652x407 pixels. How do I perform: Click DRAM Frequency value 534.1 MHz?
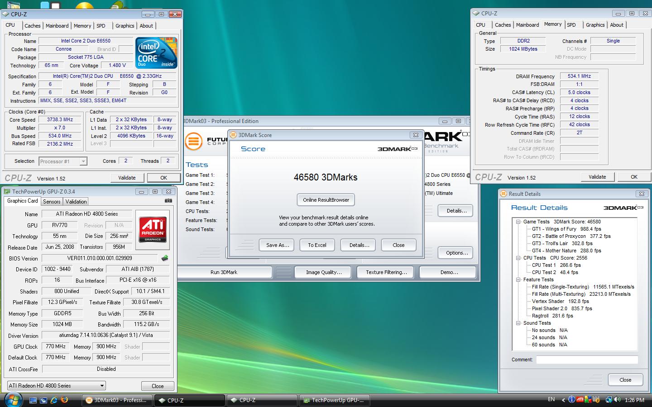(x=579, y=76)
